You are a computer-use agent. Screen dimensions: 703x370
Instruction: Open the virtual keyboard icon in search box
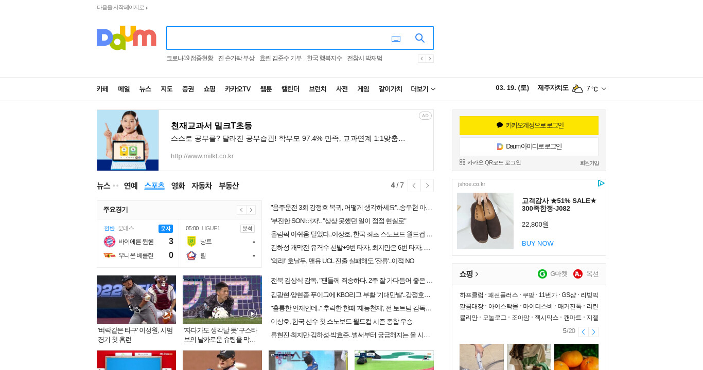pyautogui.click(x=396, y=39)
